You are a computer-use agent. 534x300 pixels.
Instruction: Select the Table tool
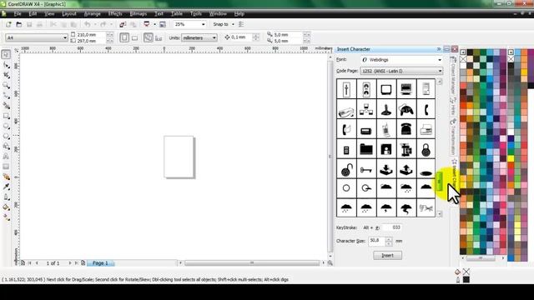coord(6,167)
